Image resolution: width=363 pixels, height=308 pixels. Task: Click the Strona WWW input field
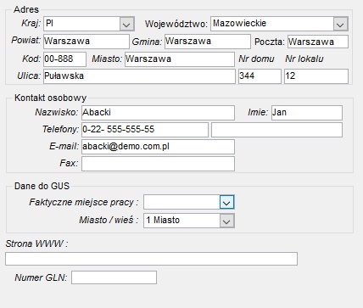(151, 259)
